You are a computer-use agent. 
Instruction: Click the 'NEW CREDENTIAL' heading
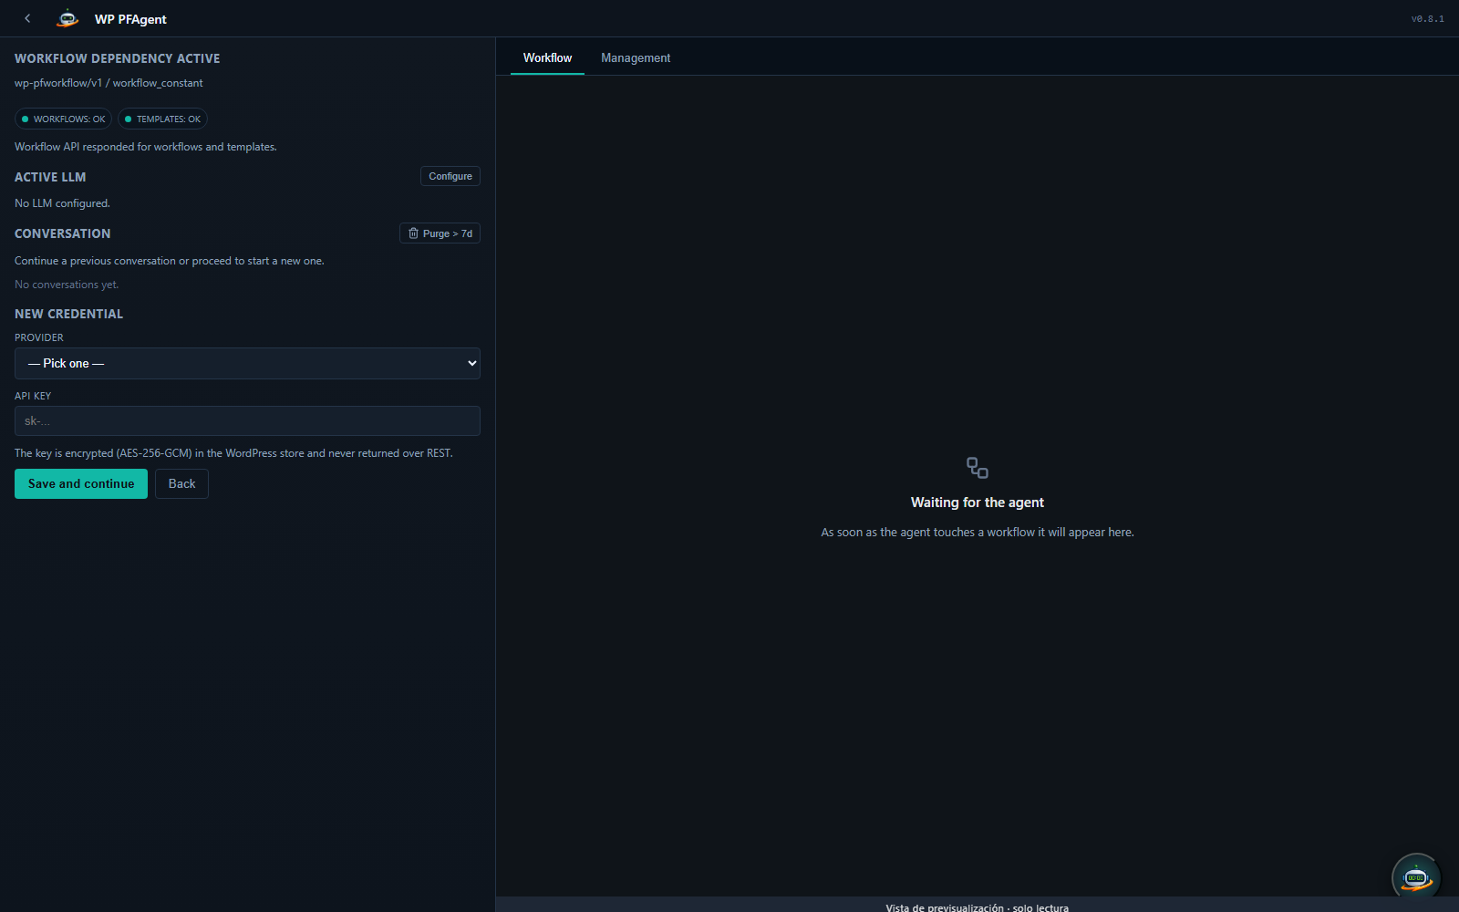coord(68,314)
